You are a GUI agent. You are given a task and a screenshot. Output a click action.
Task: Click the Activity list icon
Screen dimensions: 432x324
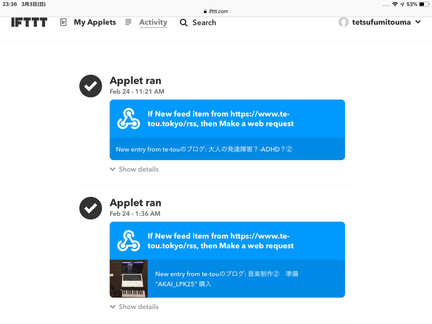pyautogui.click(x=128, y=22)
